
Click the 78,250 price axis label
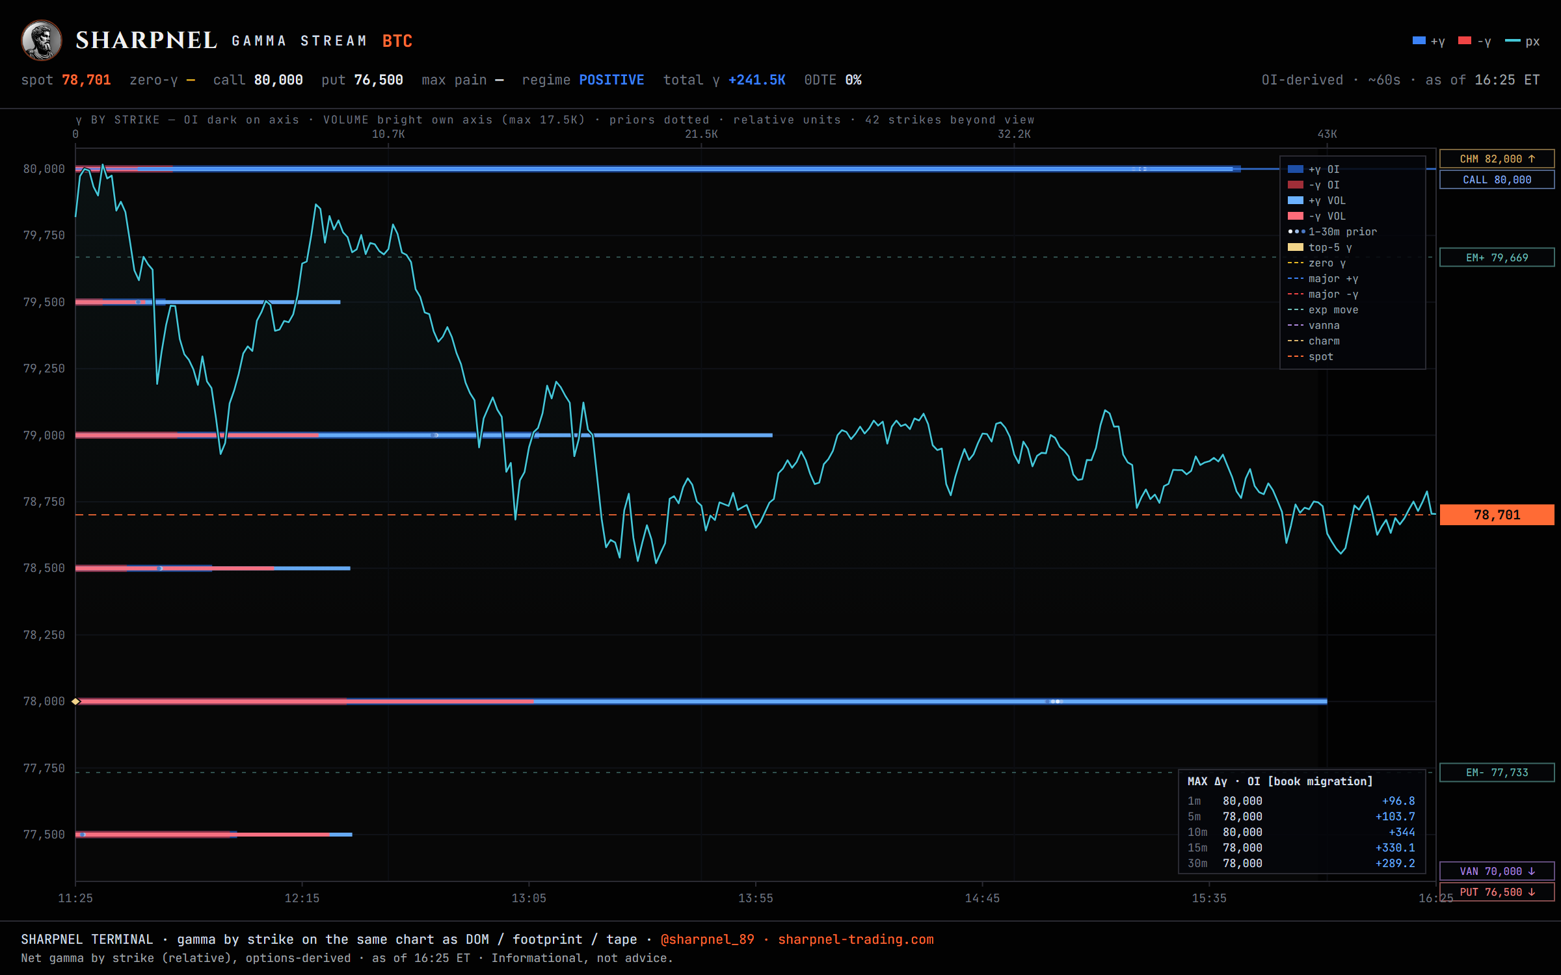pos(44,635)
